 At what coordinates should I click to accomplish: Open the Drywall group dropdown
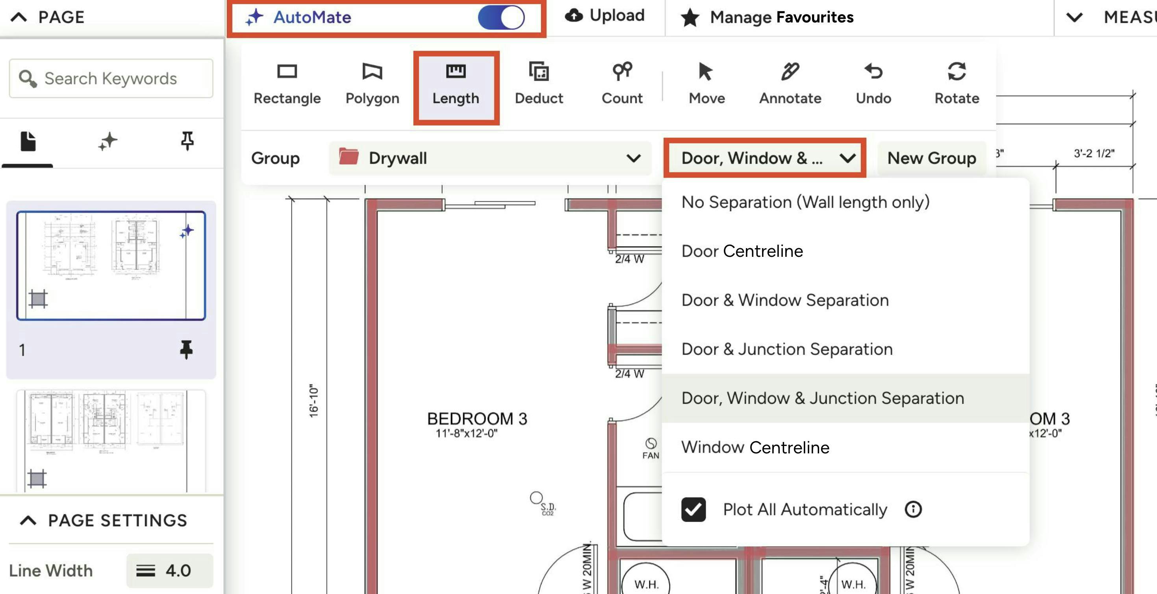(489, 158)
